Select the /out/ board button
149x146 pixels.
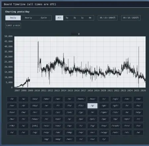pyautogui.click(x=58, y=119)
